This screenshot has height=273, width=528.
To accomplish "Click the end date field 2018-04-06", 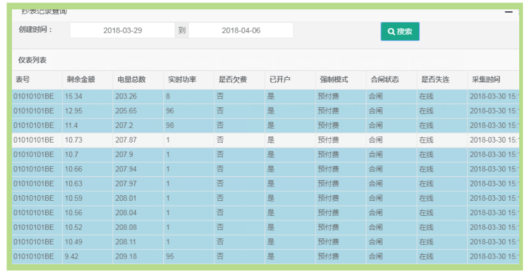I will point(241,30).
